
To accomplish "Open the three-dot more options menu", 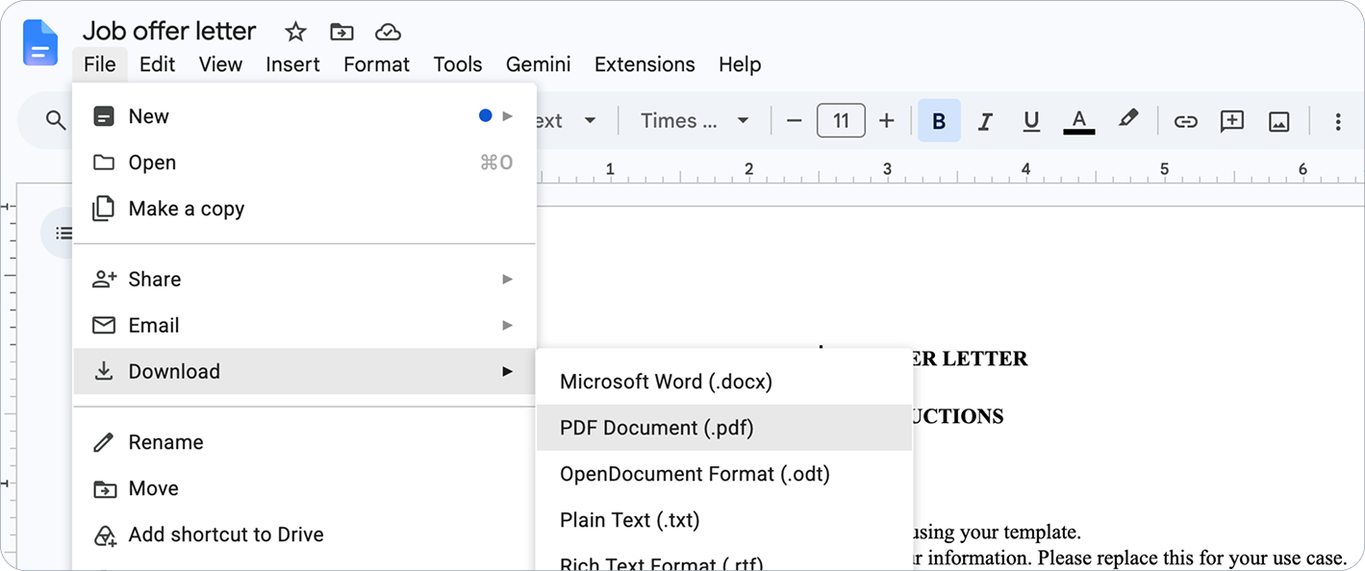I will 1338,121.
